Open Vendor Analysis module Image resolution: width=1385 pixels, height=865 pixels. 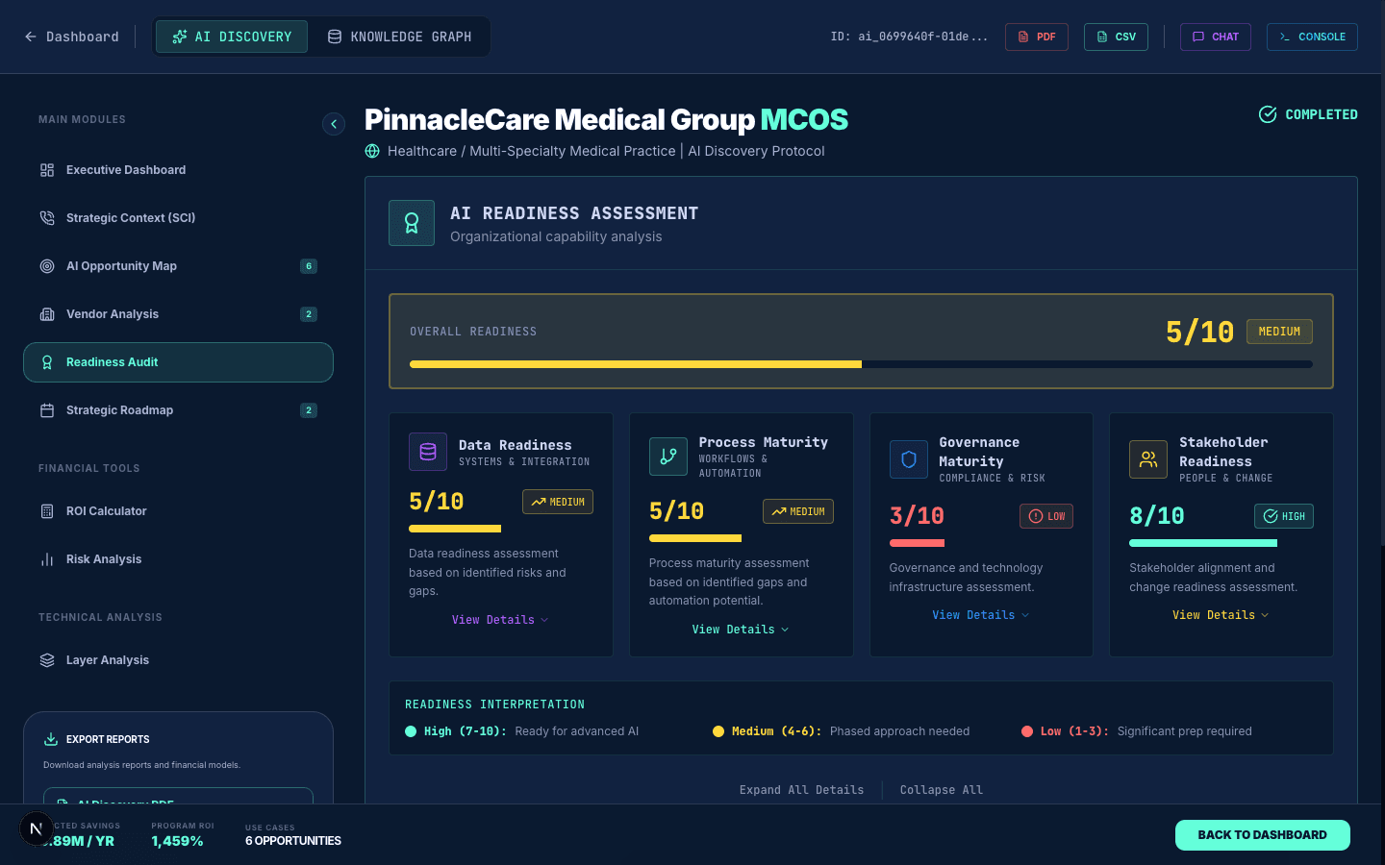click(178, 314)
